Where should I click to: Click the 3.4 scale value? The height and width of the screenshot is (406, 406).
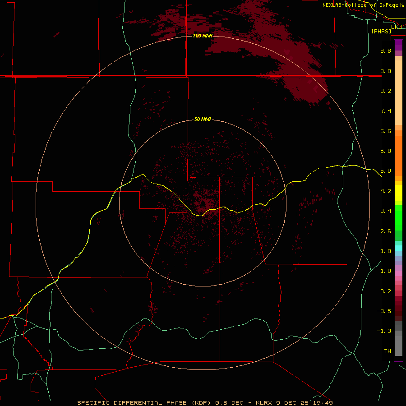[x=386, y=211]
